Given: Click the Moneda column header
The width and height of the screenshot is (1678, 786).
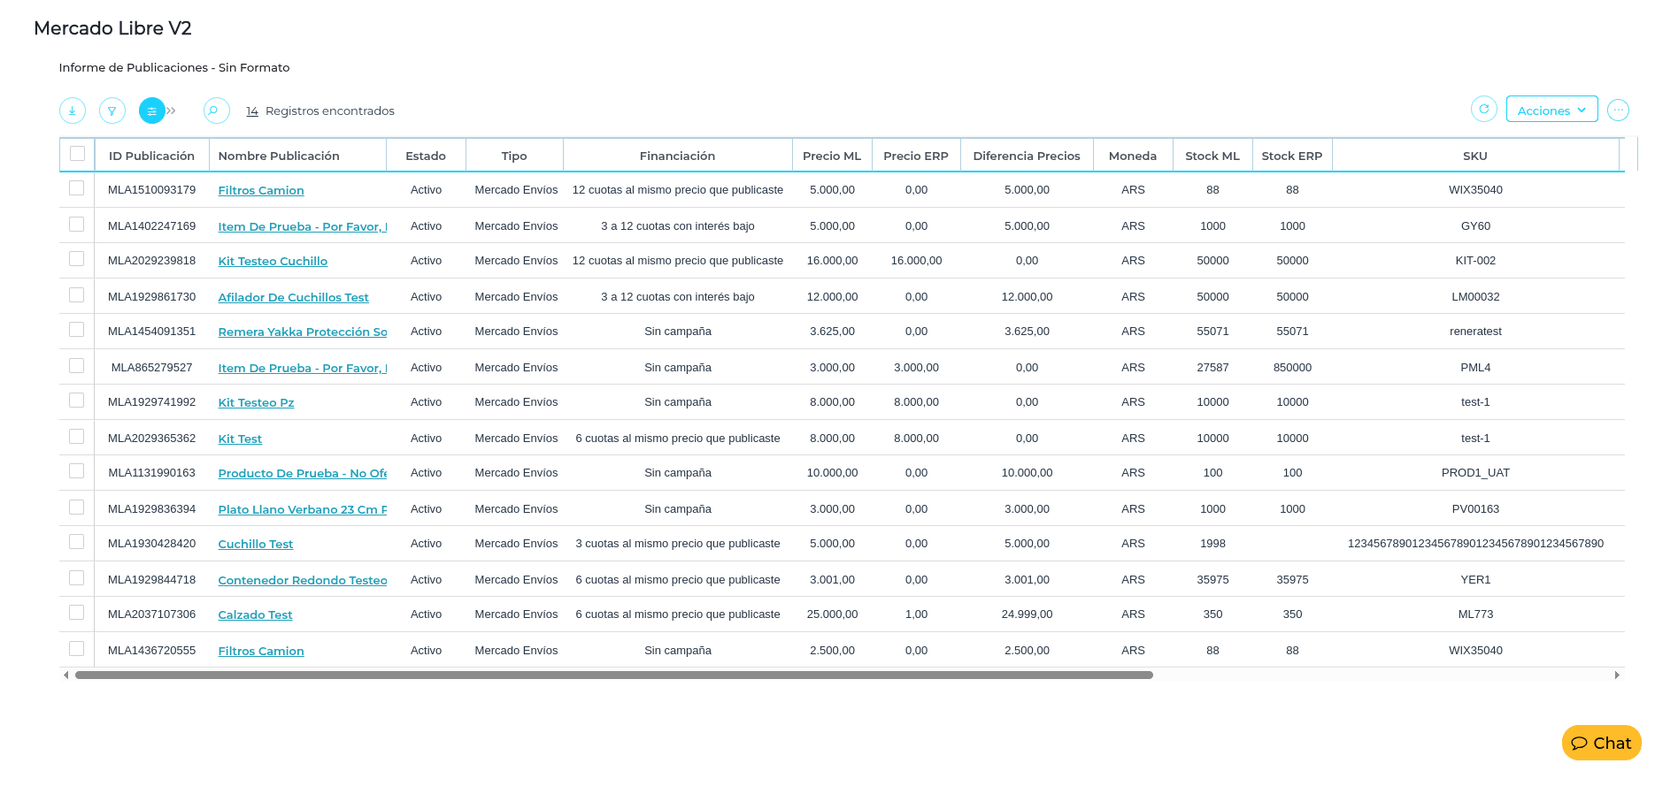Looking at the screenshot, I should click(x=1133, y=156).
